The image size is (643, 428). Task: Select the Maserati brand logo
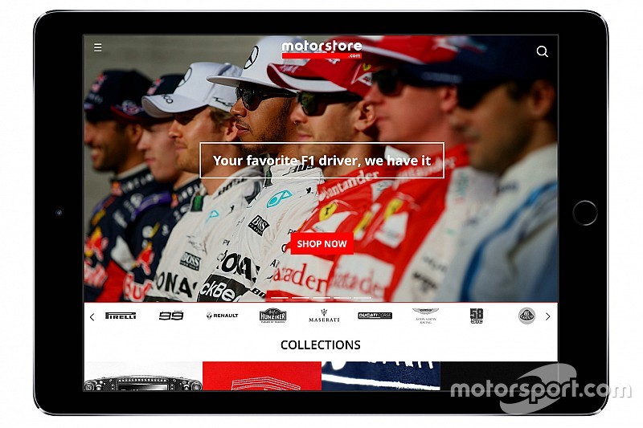click(x=324, y=316)
